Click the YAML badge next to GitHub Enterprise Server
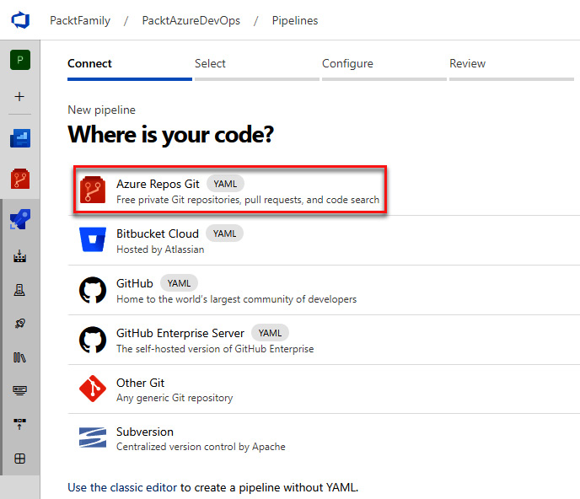This screenshot has height=499, width=580. (270, 333)
